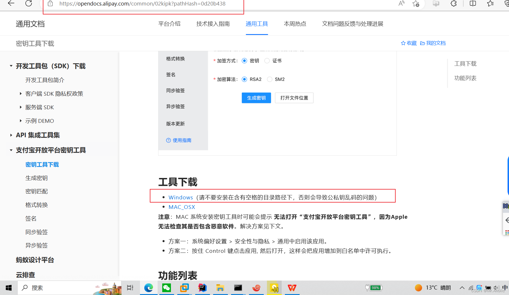The height and width of the screenshot is (295, 509).
Task: Open Task View on the taskbar
Action: pyautogui.click(x=130, y=288)
